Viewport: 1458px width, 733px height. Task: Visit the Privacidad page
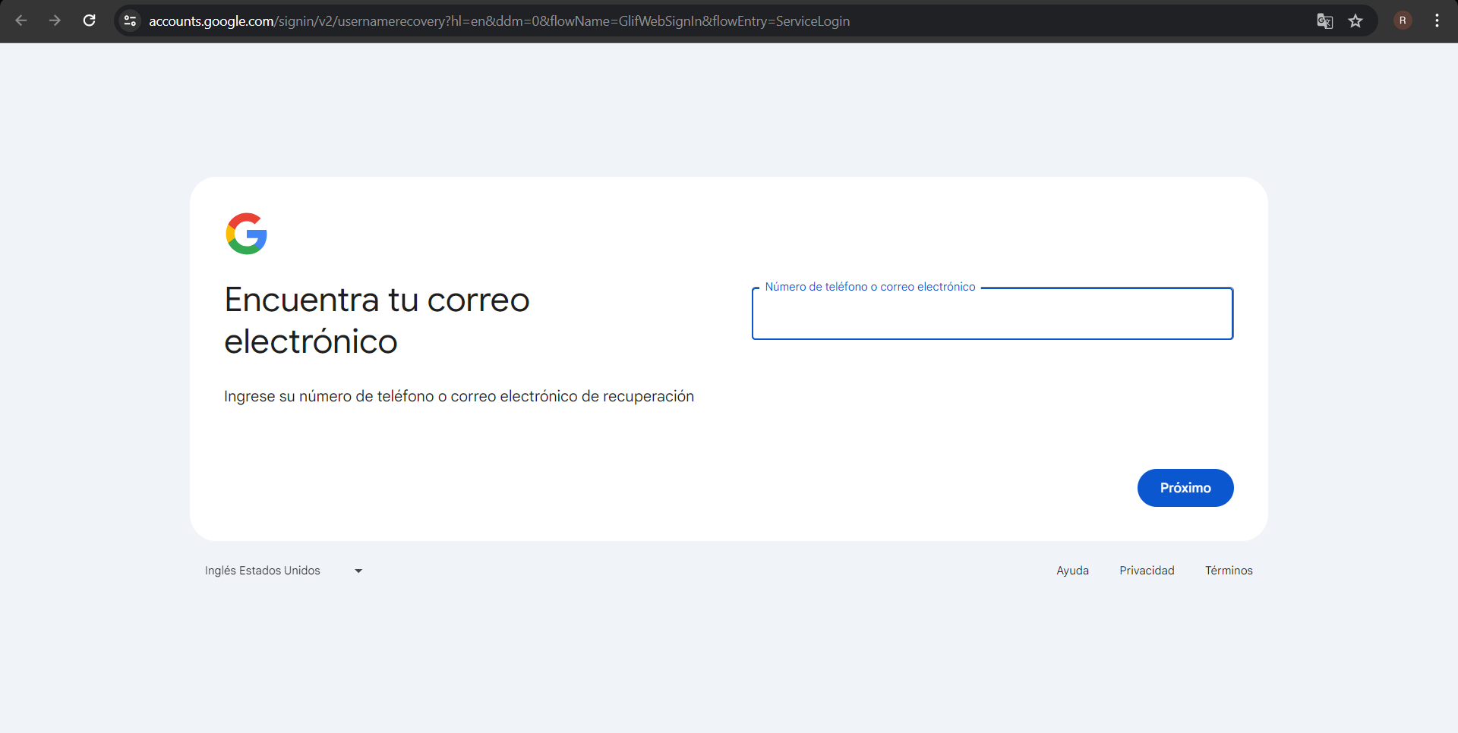coord(1147,570)
